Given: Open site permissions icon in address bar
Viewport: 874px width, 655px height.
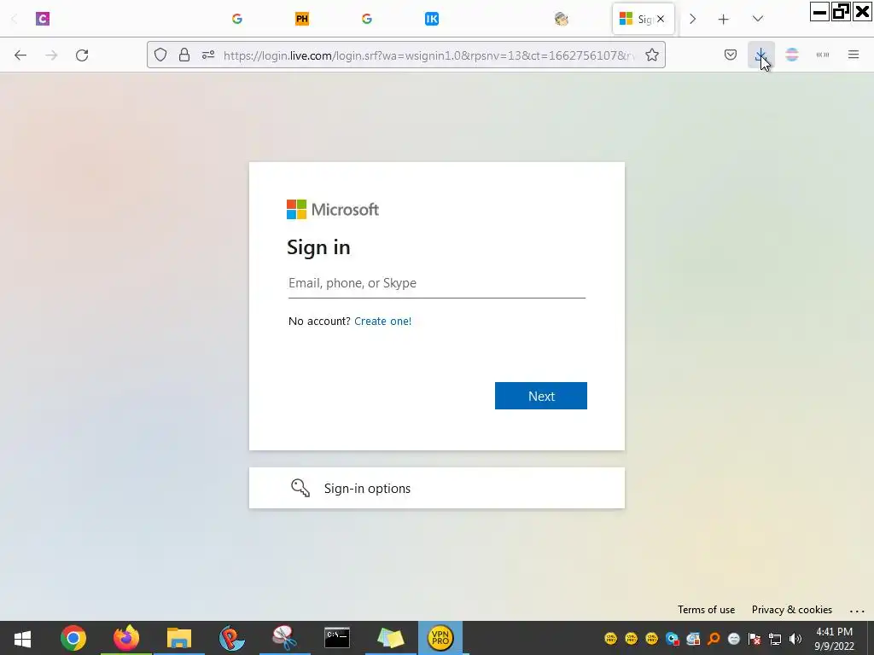Looking at the screenshot, I should [x=208, y=55].
